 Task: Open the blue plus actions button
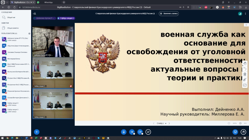click(36, 132)
